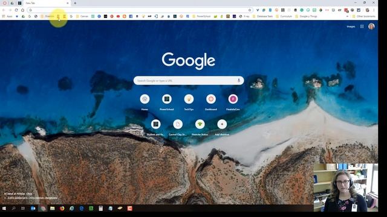The height and width of the screenshot is (217, 387).
Task: Open the Chrome three-dot menu
Action: (374, 10)
